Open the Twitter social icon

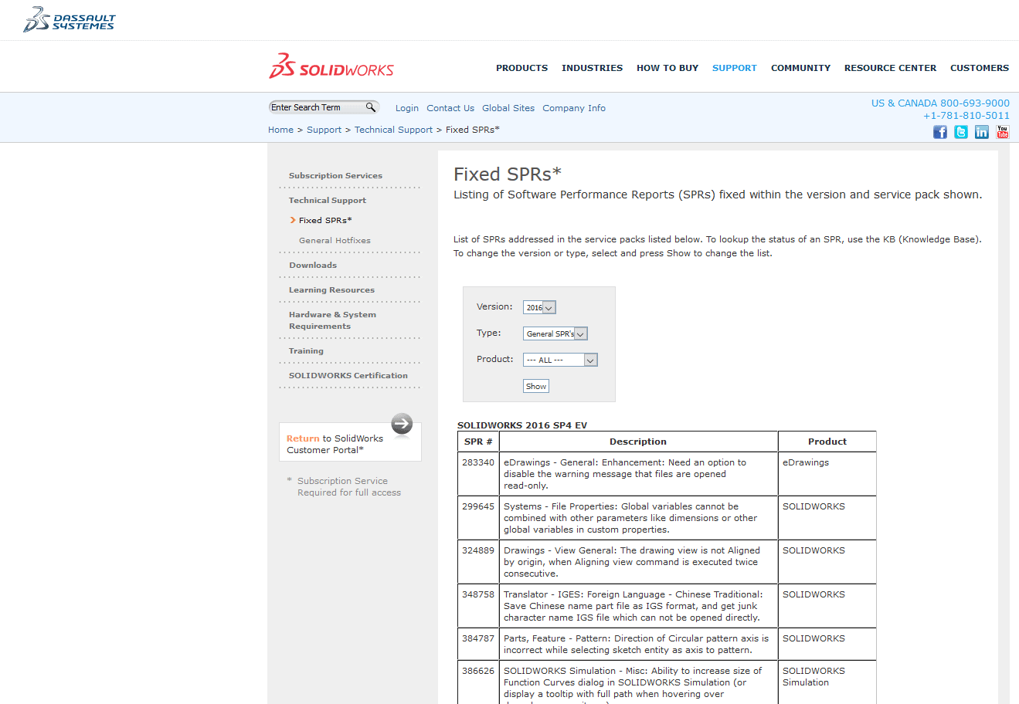pyautogui.click(x=960, y=132)
